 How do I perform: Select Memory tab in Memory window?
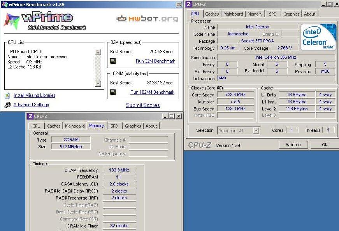click(97, 126)
